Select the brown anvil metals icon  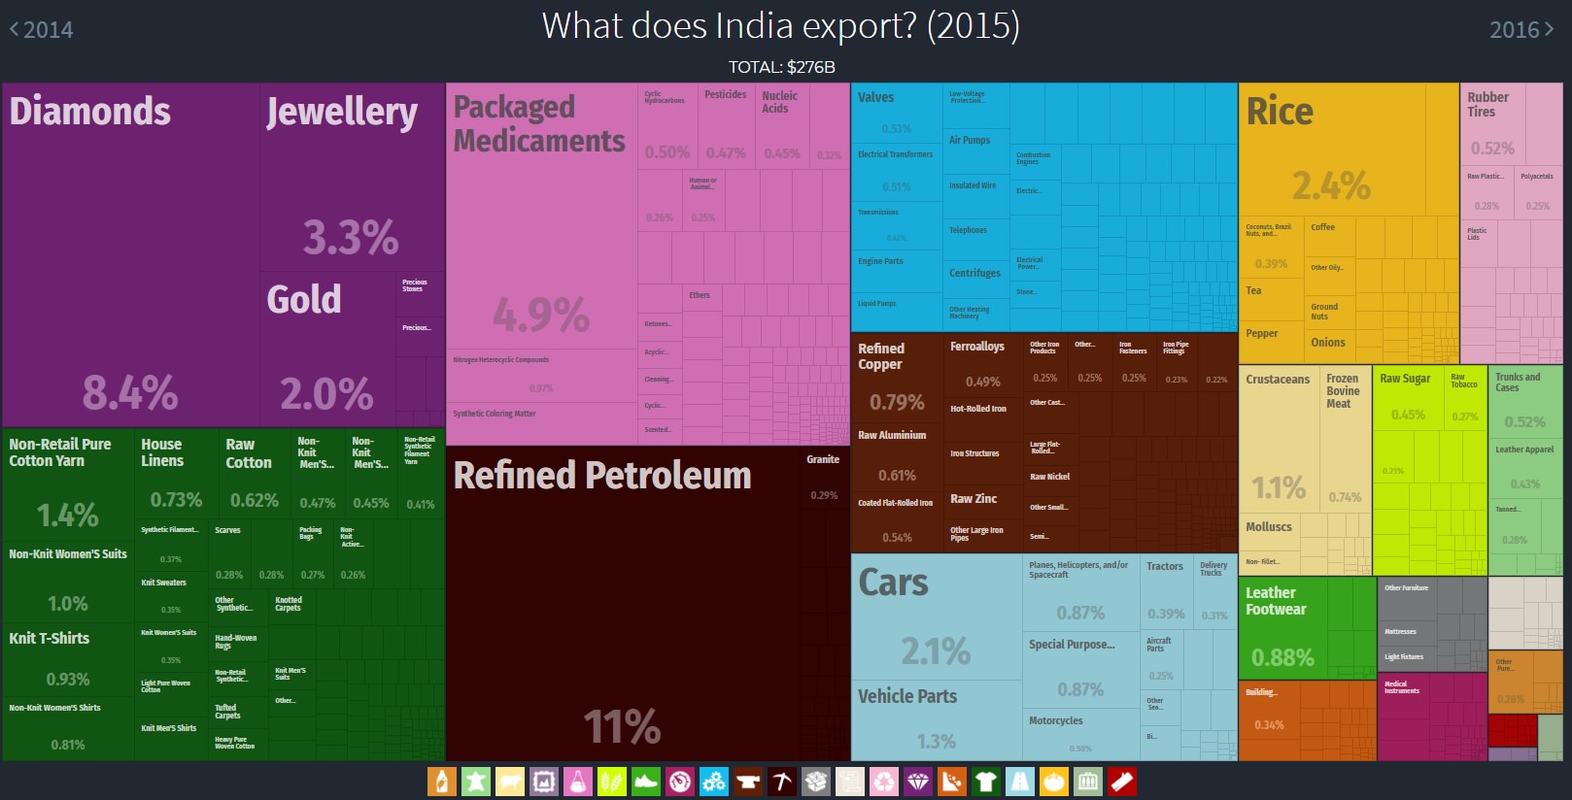click(x=748, y=782)
